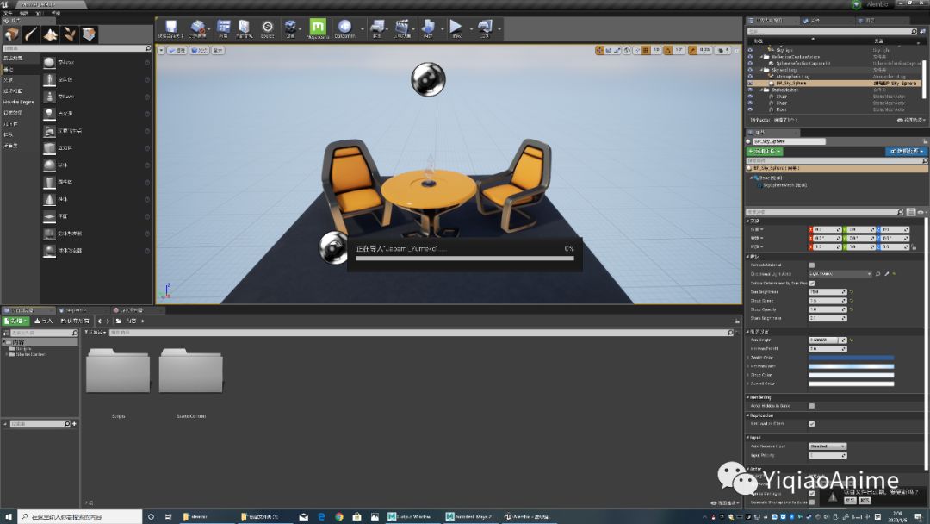This screenshot has height=524, width=930.
Task: Select the Datasmith toolbar icon
Action: (344, 28)
